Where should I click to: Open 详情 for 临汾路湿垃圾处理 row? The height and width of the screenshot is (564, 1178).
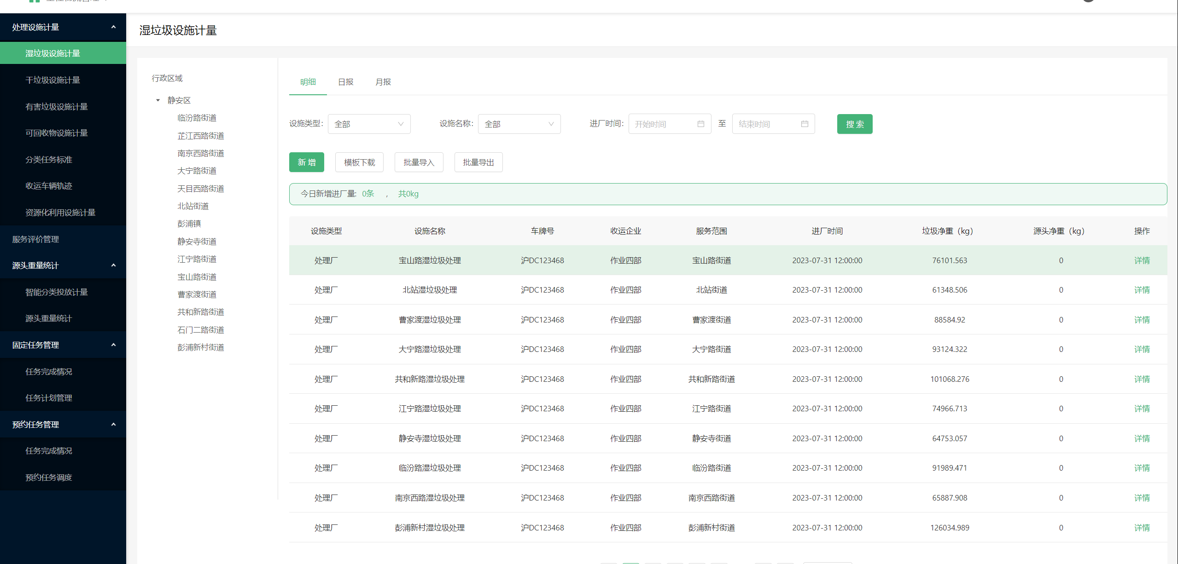pos(1142,468)
